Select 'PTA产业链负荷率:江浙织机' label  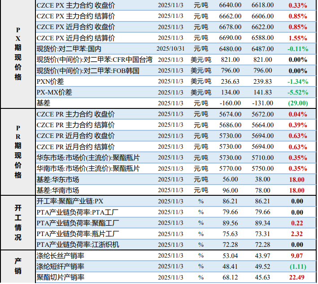point(78,245)
